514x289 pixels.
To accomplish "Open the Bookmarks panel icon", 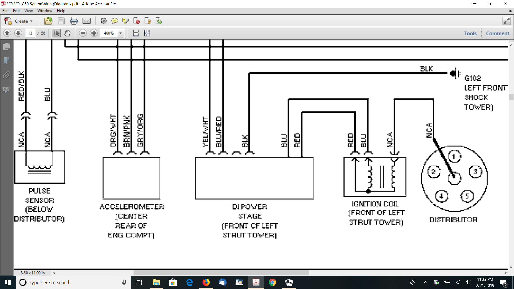I will tap(7, 61).
